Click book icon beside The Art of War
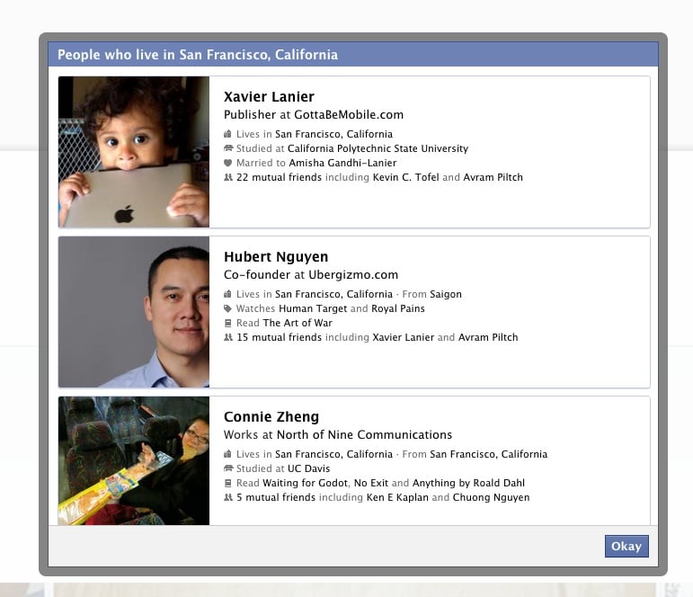Viewport: 693px width, 597px height. point(227,323)
